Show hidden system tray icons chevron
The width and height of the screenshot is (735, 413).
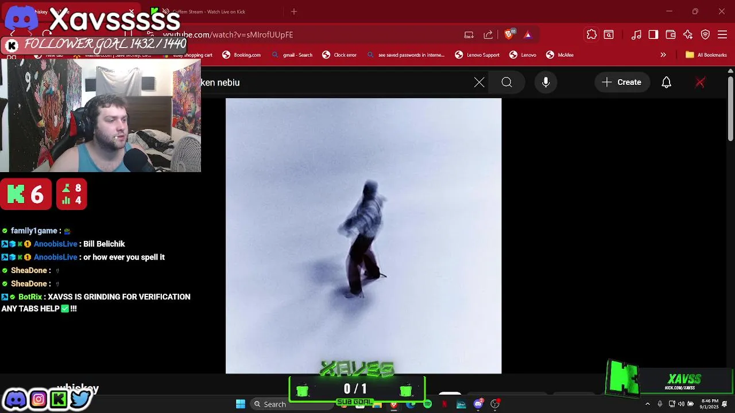pyautogui.click(x=648, y=404)
